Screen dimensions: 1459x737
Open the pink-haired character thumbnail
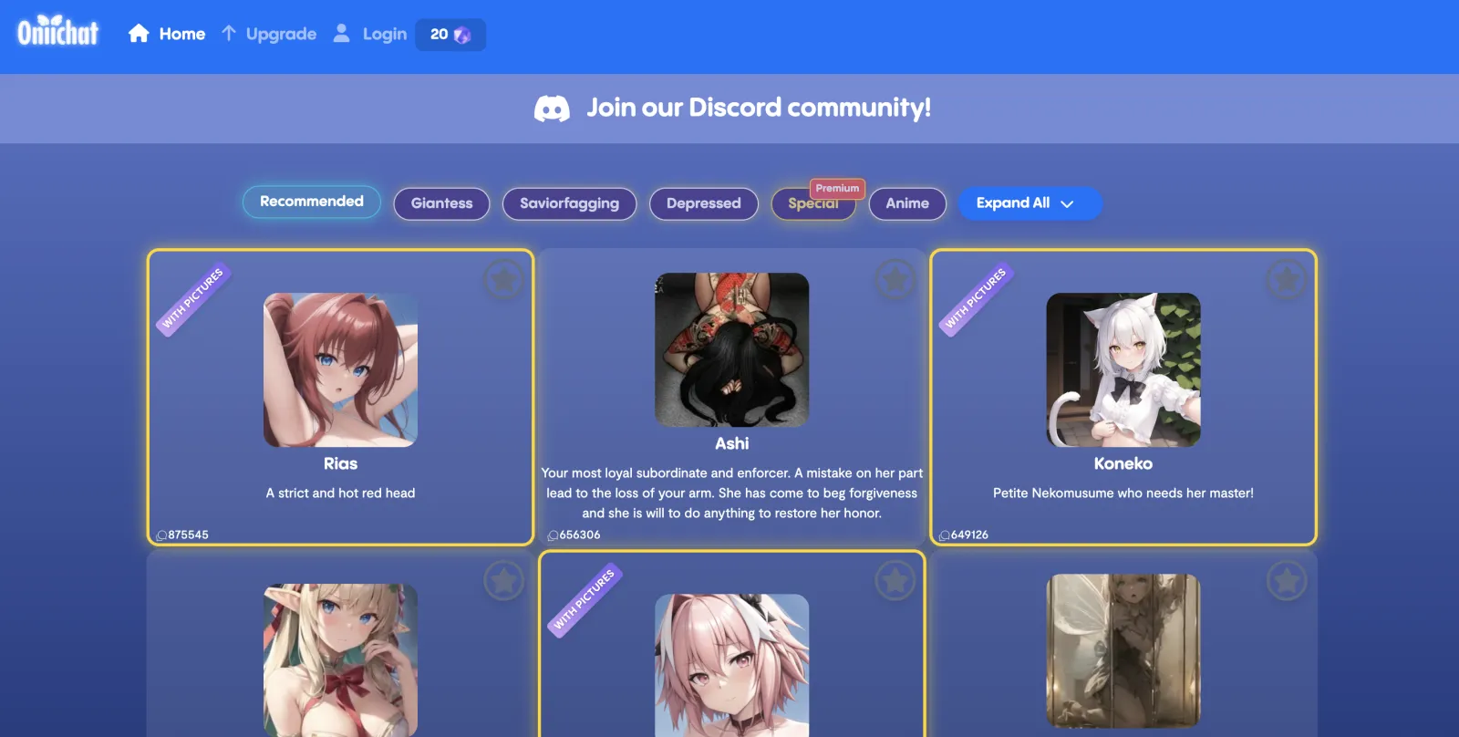(731, 666)
